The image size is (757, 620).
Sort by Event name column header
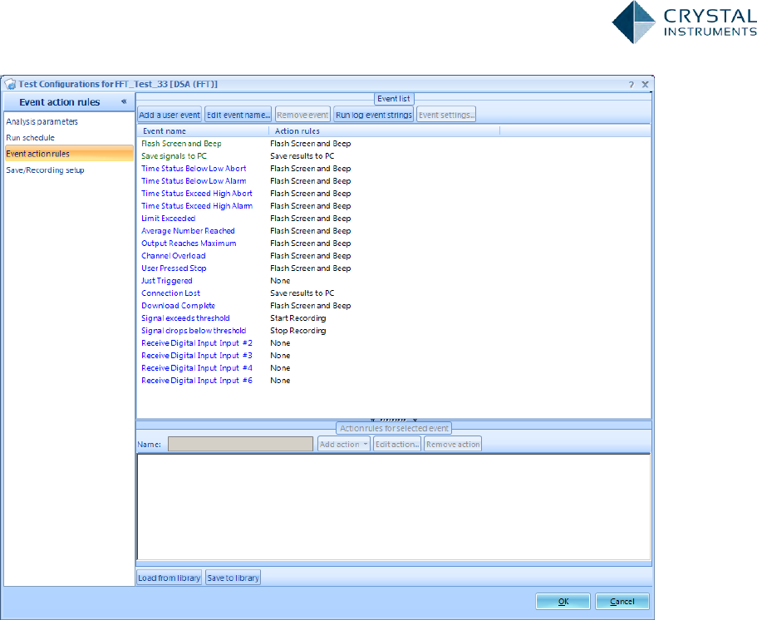pyautogui.click(x=203, y=130)
